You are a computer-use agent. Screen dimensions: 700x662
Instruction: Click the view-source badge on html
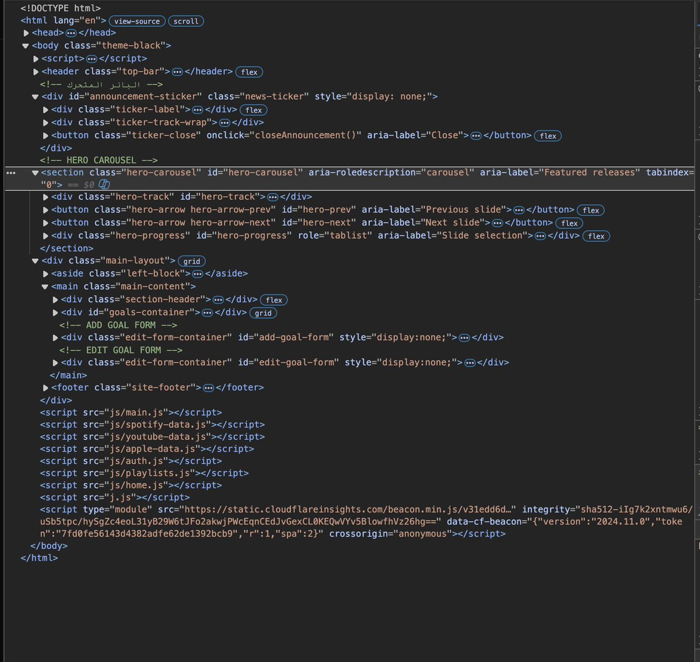click(137, 21)
